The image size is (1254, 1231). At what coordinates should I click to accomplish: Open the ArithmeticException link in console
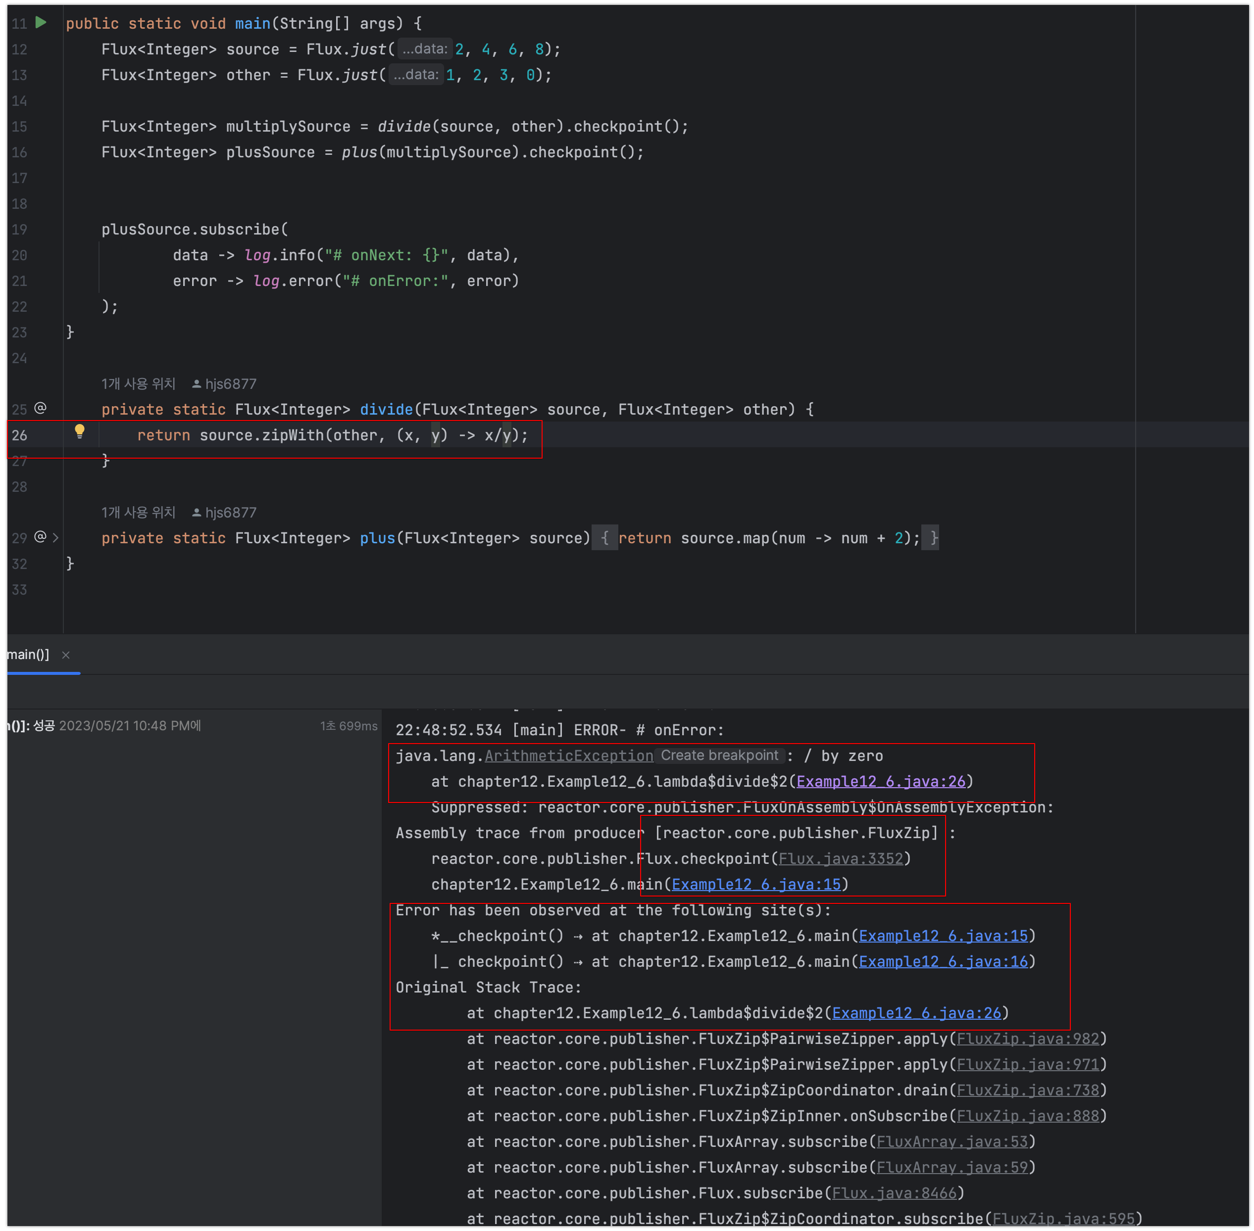pos(568,756)
